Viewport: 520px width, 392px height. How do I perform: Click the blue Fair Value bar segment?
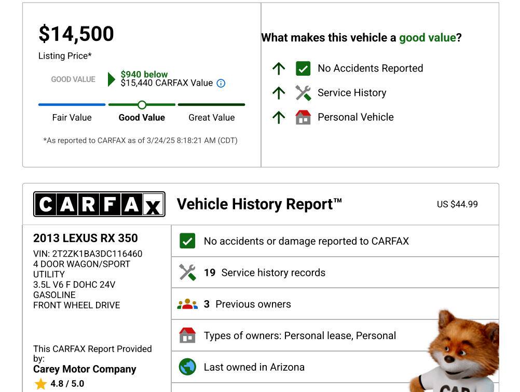[72, 105]
